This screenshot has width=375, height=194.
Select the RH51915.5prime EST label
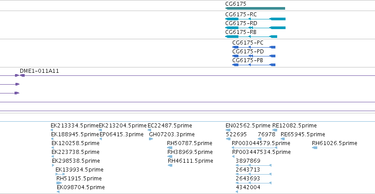tap(79, 179)
